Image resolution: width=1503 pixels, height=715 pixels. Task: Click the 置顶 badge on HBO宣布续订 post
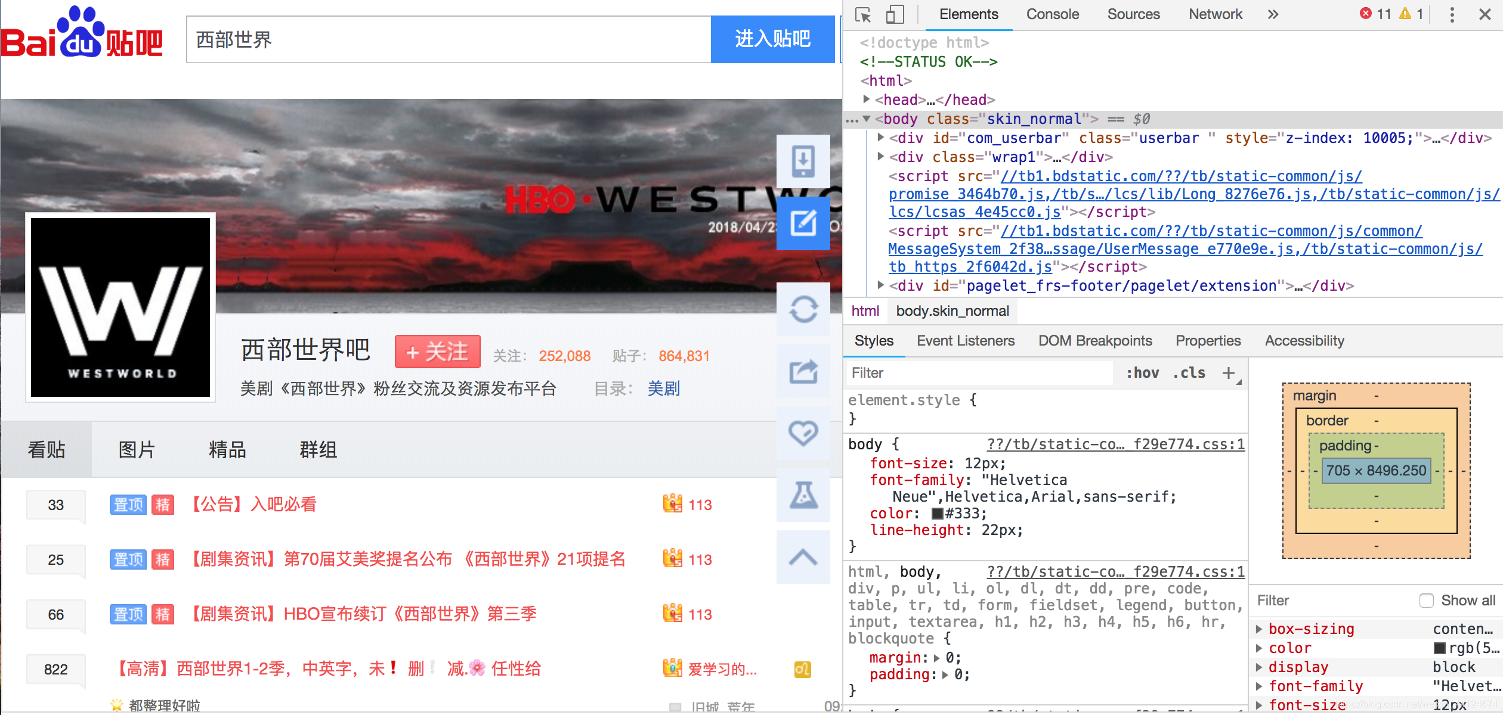pos(128,614)
